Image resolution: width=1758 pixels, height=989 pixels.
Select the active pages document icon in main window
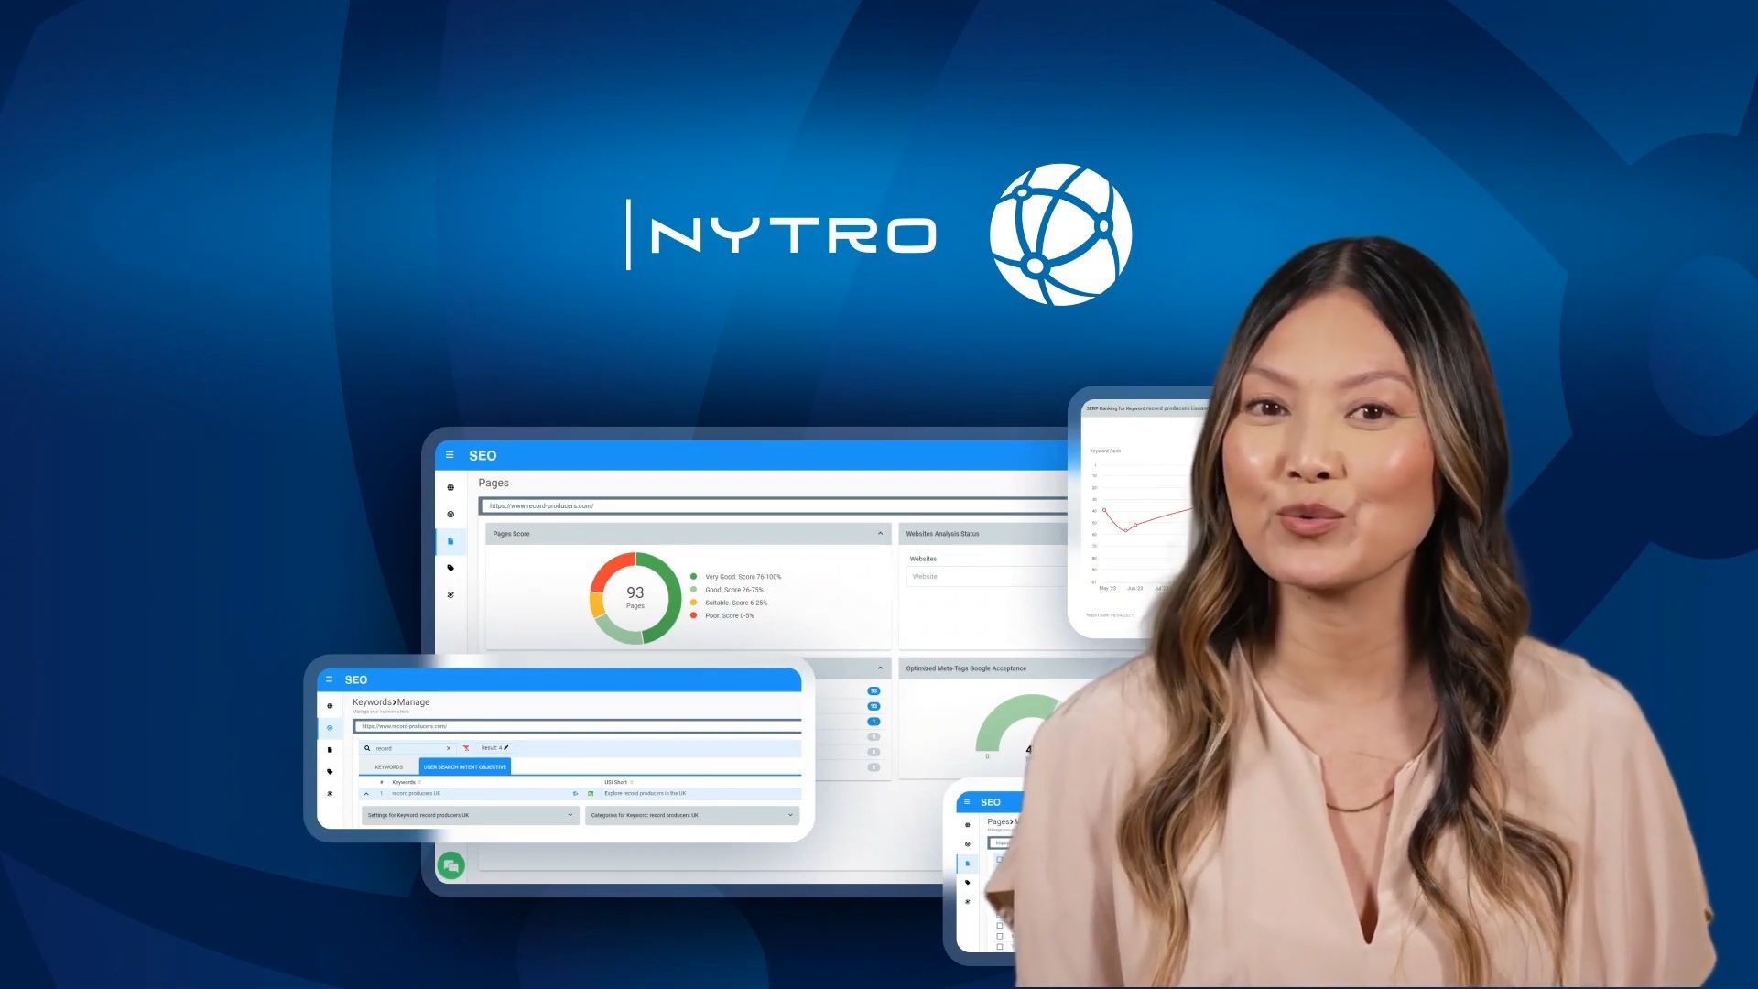pos(450,541)
